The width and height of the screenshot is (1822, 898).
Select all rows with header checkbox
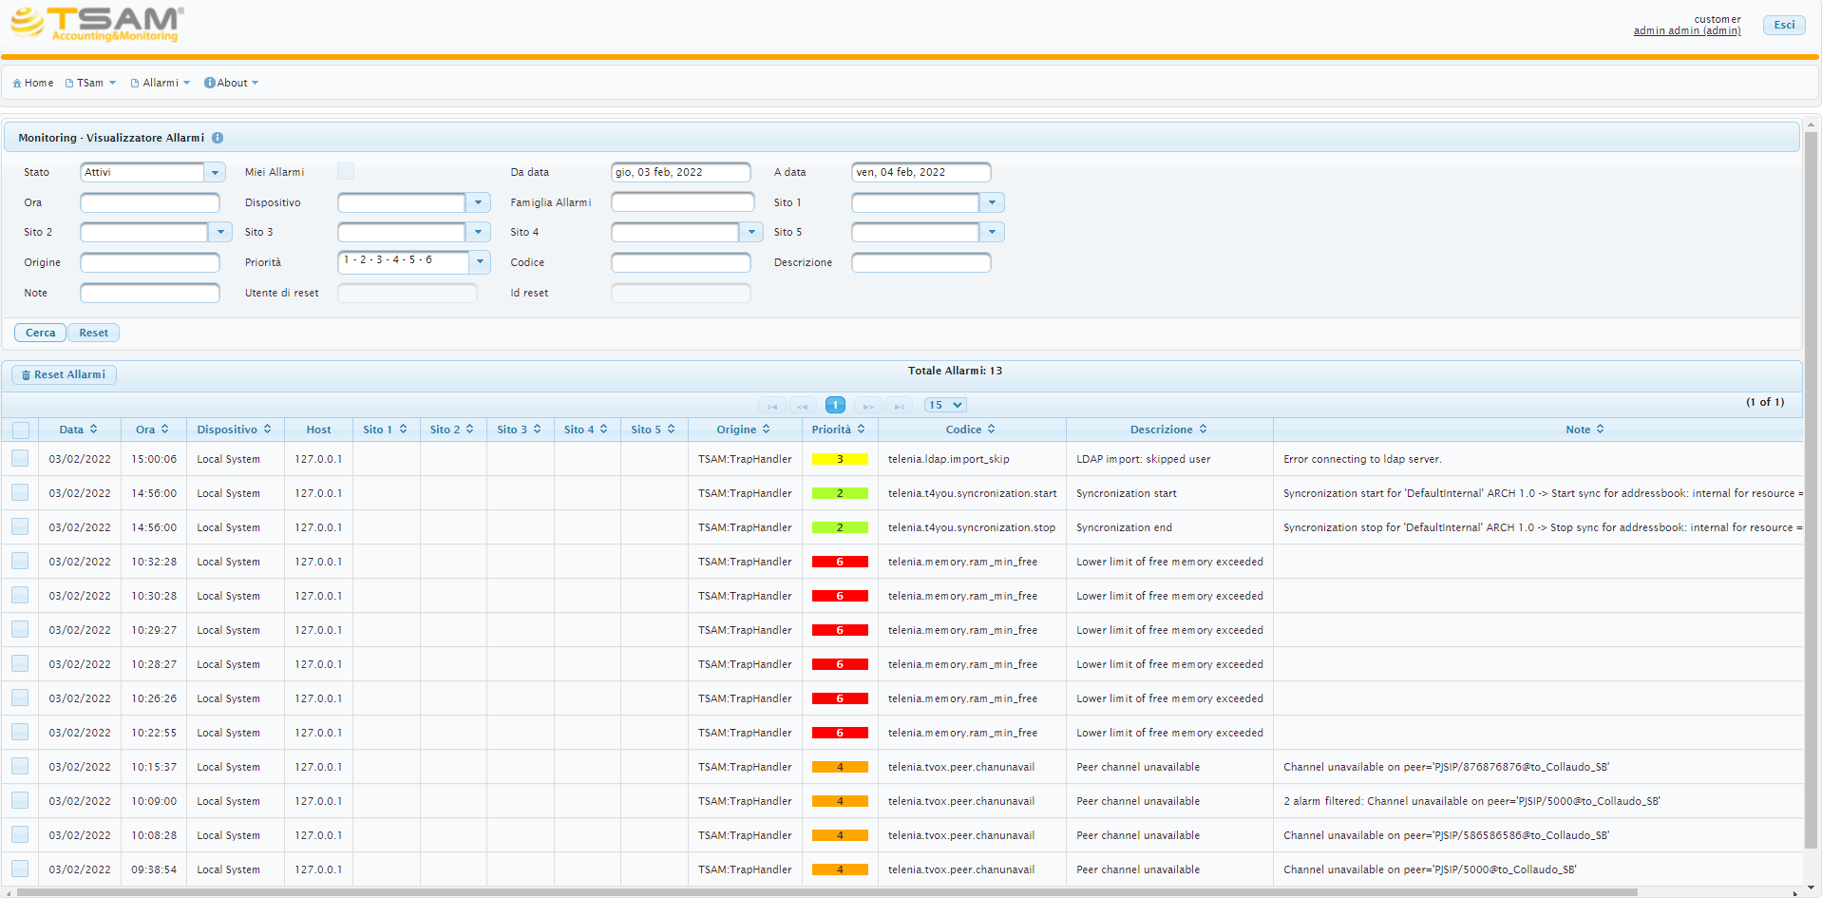pos(21,430)
